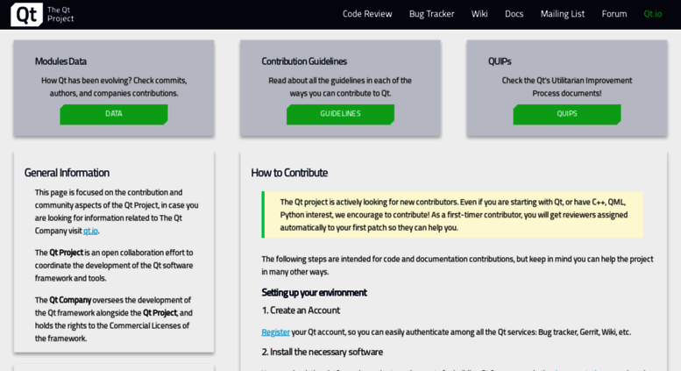Image resolution: width=681 pixels, height=371 pixels.
Task: Click the Contribution Guidelines card title
Action: pos(304,61)
